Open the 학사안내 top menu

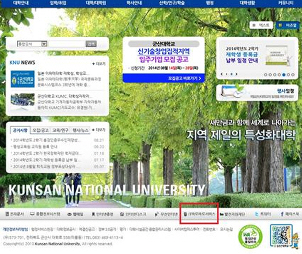(x=134, y=3)
